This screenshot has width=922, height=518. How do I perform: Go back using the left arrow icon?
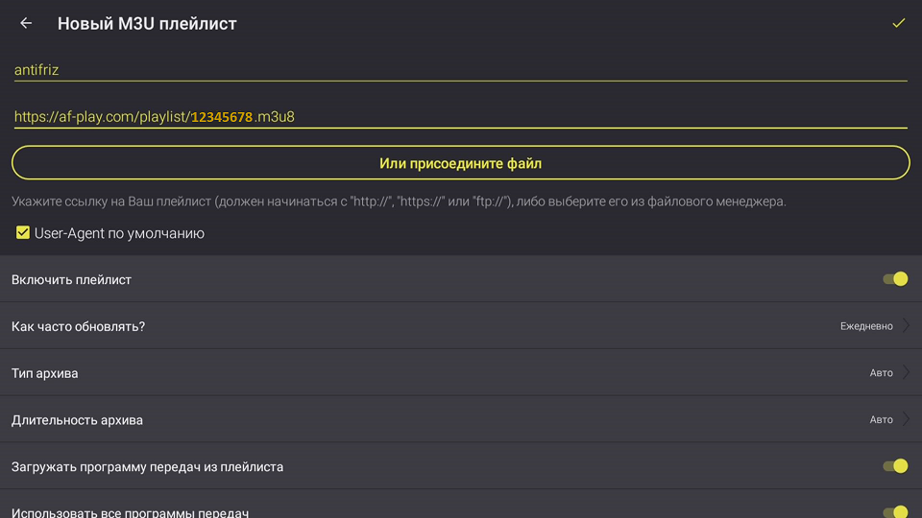[26, 23]
